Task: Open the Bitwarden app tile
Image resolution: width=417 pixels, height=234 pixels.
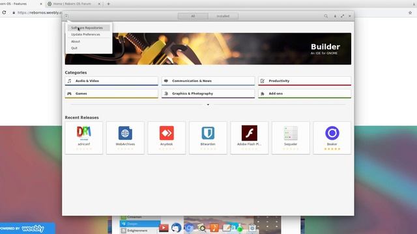Action: [208, 138]
